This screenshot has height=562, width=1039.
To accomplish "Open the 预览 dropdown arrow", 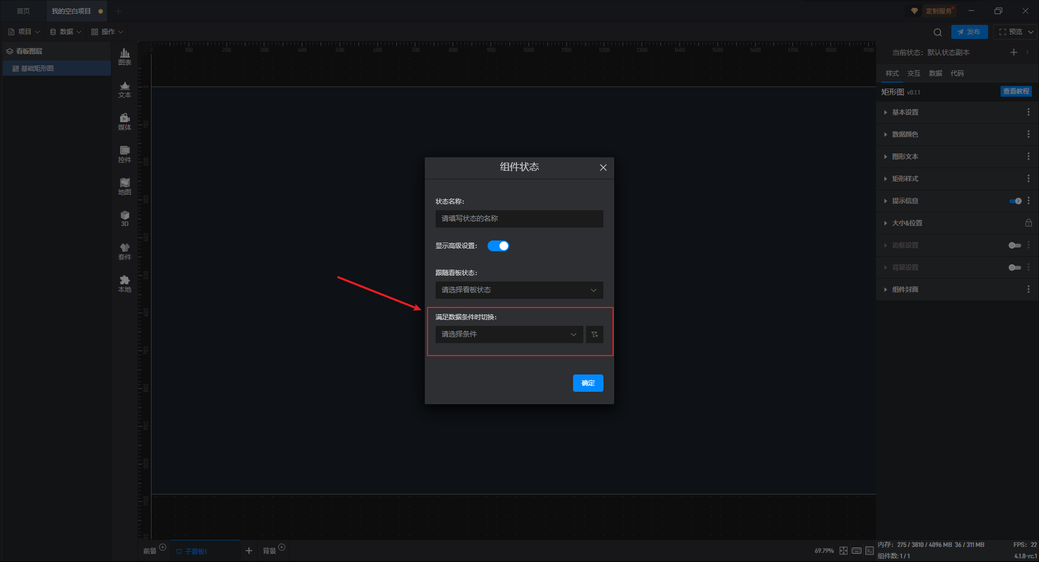I will click(1031, 32).
